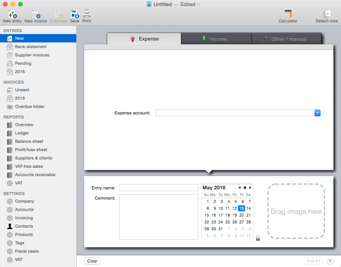Open VAT under Settings

pyautogui.click(x=38, y=259)
